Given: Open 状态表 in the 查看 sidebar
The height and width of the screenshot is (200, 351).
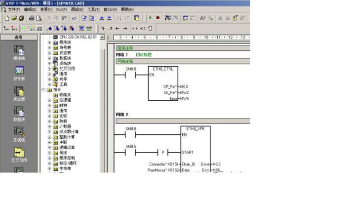Looking at the screenshot, I should pos(19,93).
